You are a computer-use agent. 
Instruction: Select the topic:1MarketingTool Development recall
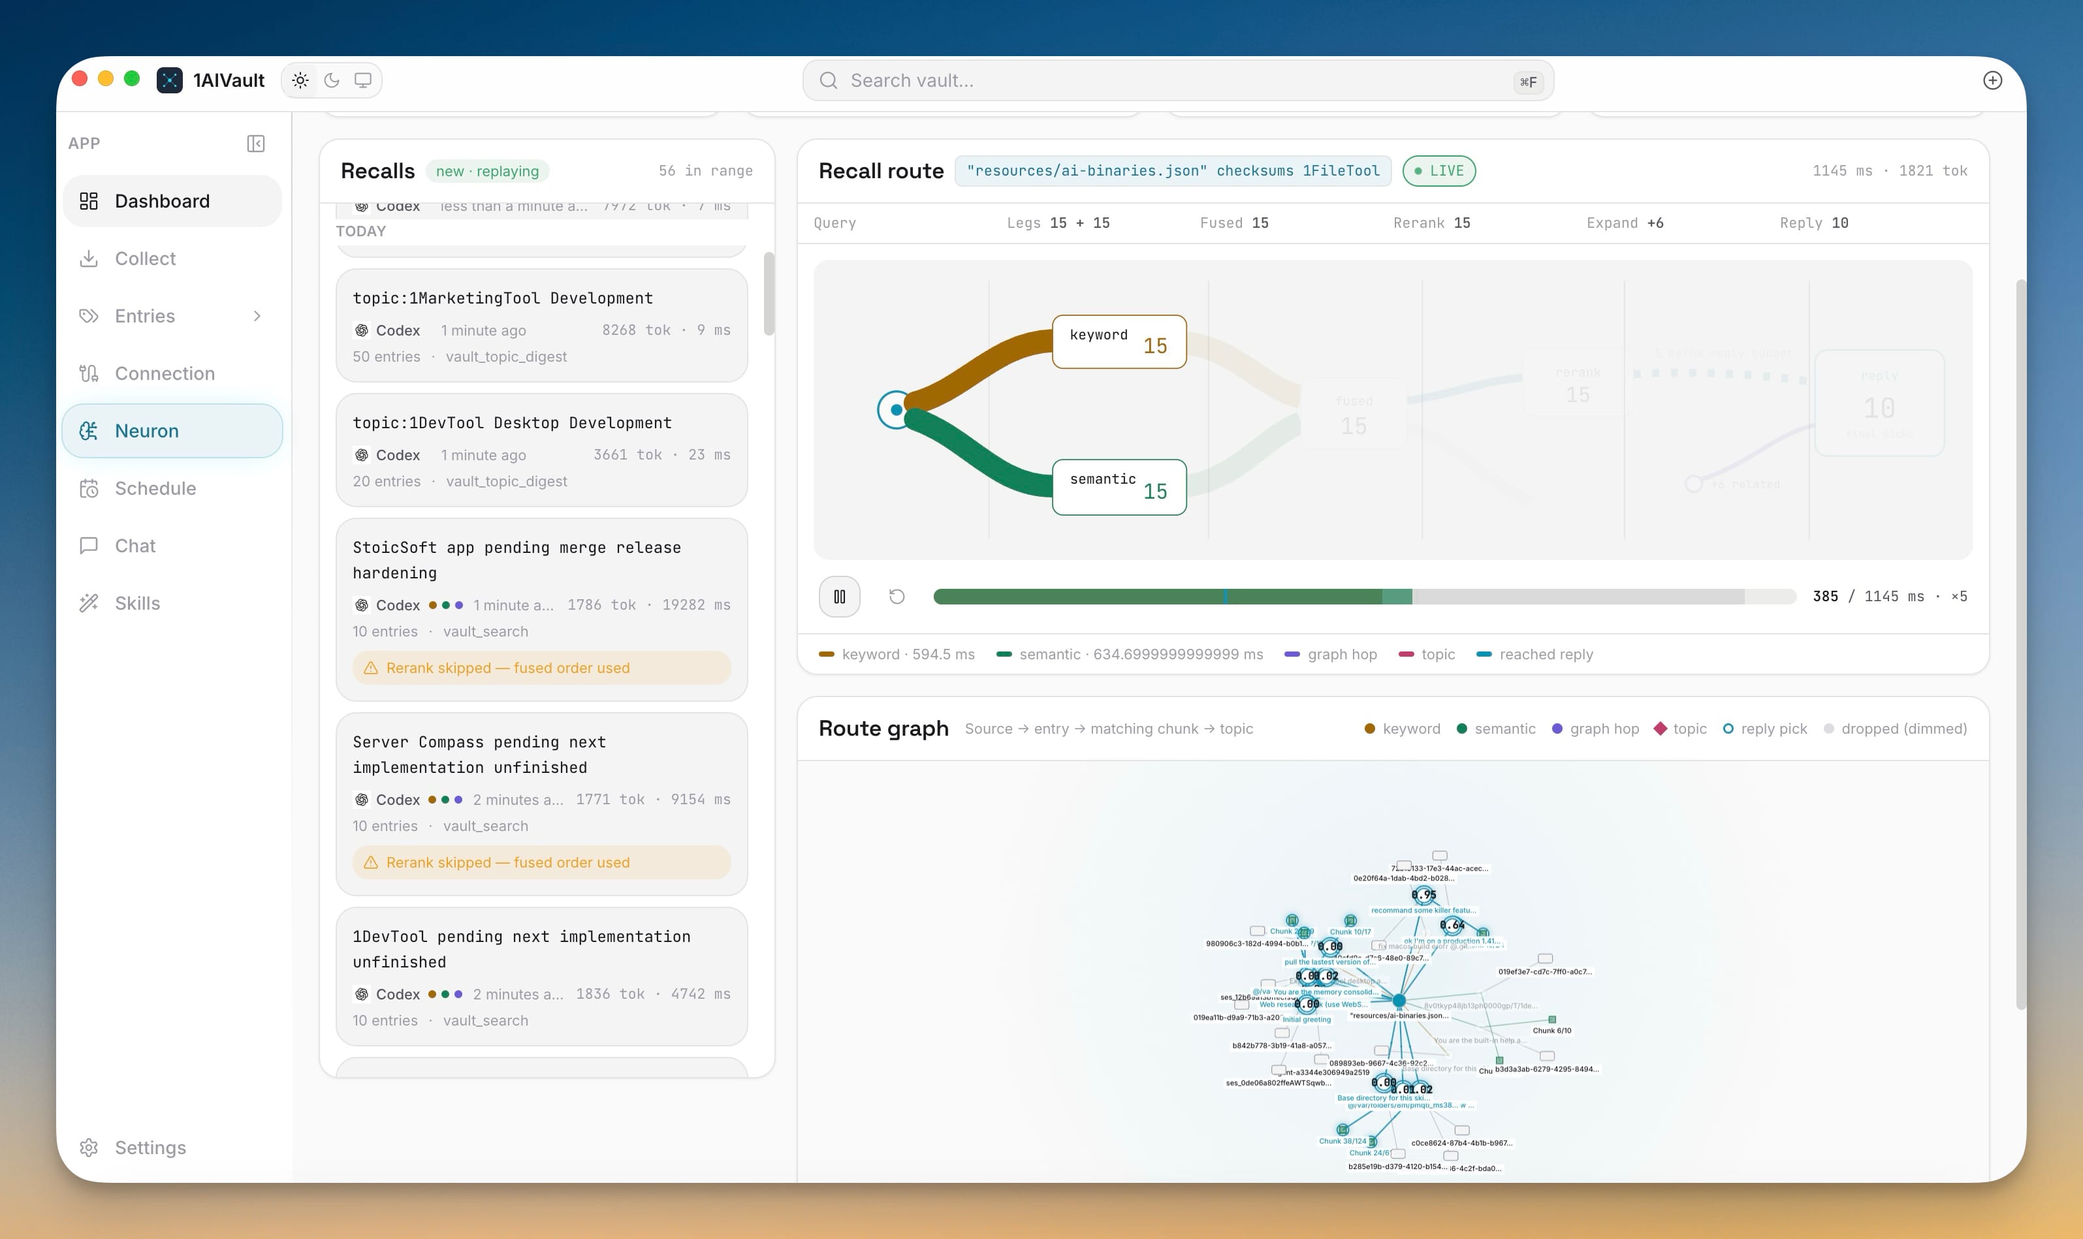tap(541, 326)
